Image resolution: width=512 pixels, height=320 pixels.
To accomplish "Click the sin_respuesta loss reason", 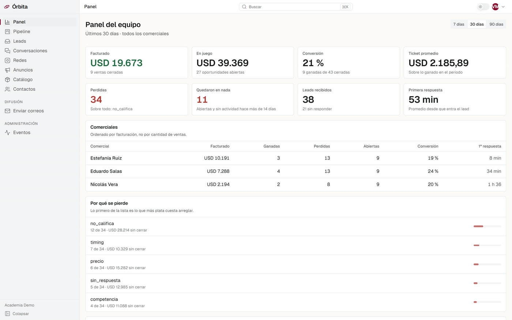I will pos(105,281).
